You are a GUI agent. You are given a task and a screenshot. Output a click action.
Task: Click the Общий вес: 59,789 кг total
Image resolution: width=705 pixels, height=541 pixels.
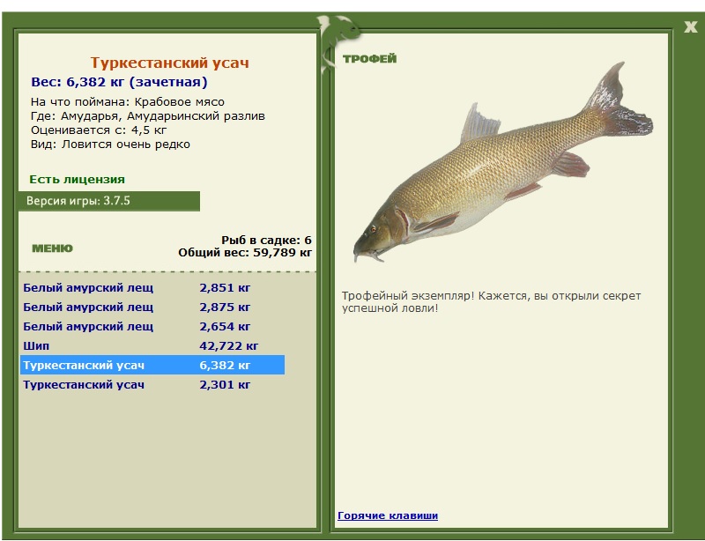[245, 252]
